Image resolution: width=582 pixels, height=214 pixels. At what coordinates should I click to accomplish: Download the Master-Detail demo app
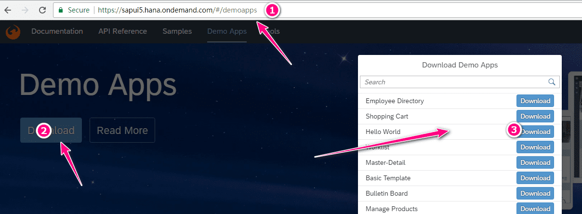click(x=535, y=162)
